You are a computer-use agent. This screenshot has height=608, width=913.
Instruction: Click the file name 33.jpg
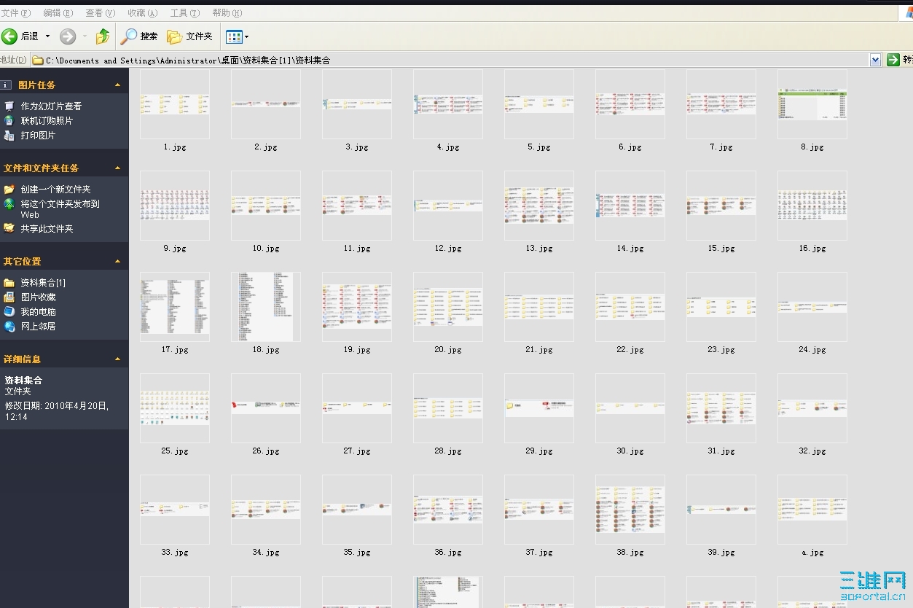click(175, 553)
